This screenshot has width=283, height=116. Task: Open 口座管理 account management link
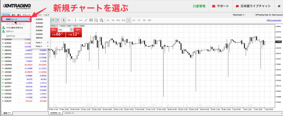click(x=199, y=6)
